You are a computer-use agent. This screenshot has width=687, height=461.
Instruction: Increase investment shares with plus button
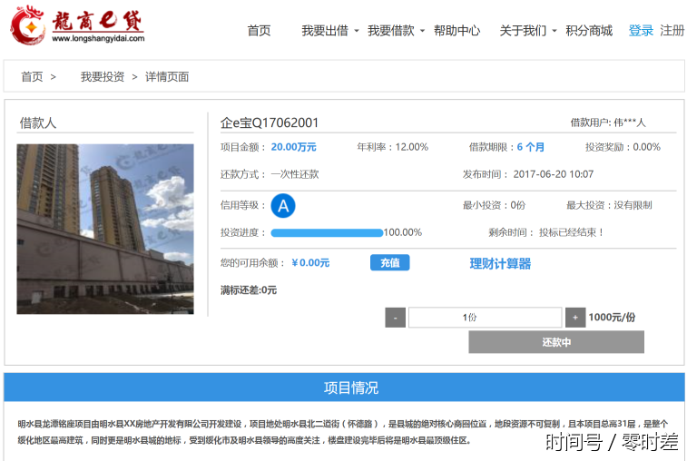coord(575,318)
